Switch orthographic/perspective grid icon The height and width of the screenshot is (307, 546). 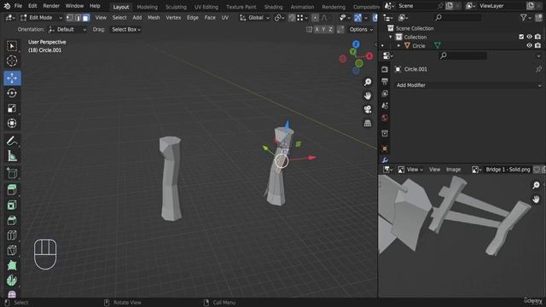368,123
